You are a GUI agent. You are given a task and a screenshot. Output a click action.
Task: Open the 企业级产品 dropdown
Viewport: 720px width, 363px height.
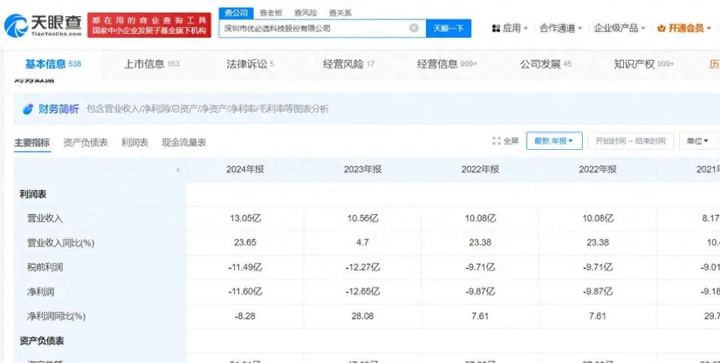coord(619,29)
